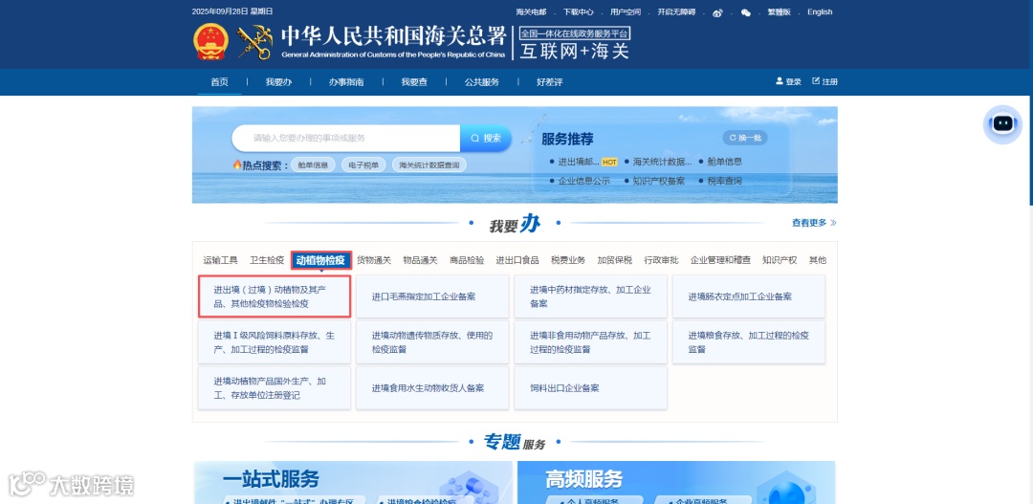
Task: Select the 加贸保税 category tab
Action: (615, 260)
